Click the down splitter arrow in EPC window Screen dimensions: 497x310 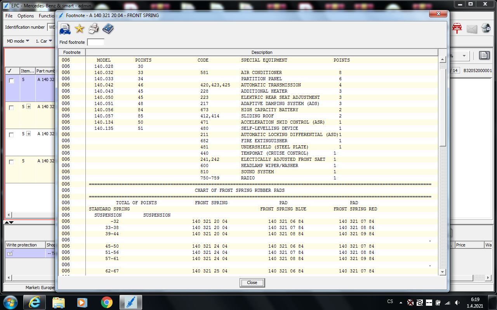pyautogui.click(x=11, y=222)
